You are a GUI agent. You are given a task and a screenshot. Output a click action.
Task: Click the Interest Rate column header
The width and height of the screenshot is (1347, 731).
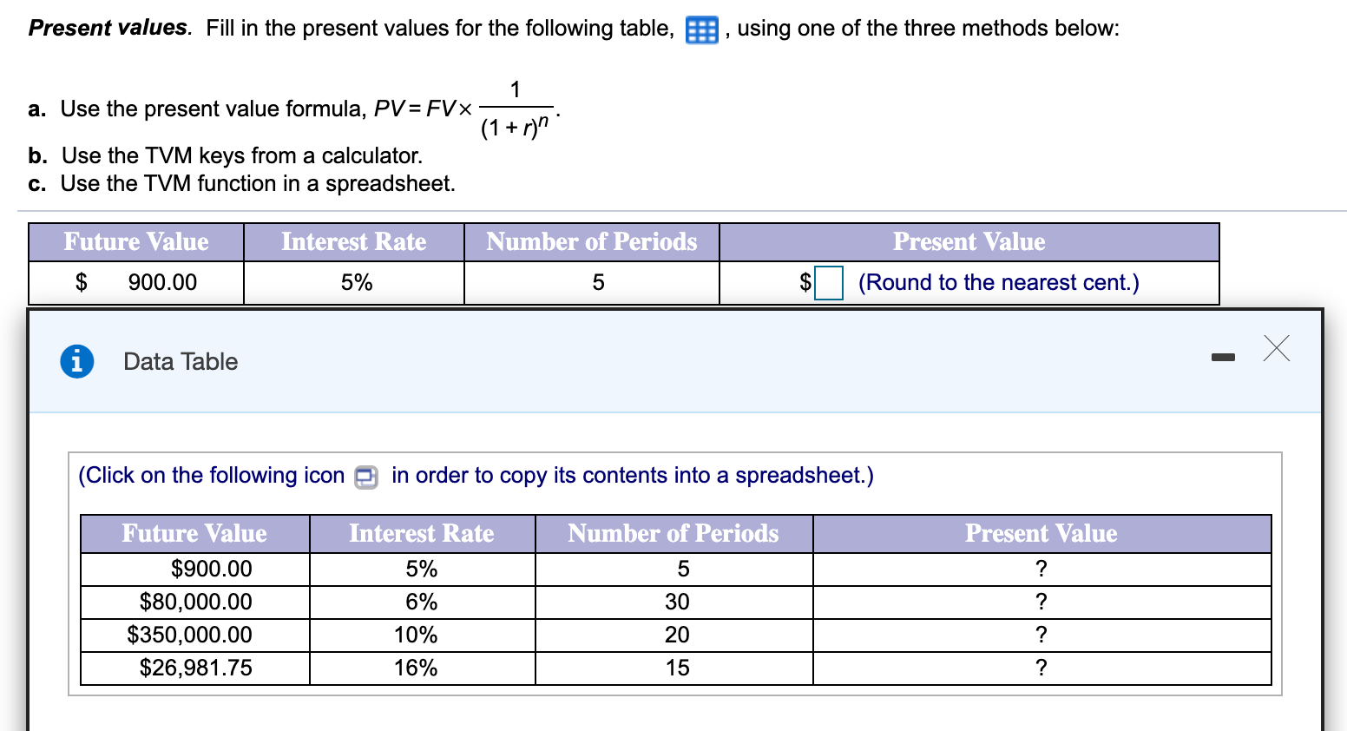click(x=422, y=533)
